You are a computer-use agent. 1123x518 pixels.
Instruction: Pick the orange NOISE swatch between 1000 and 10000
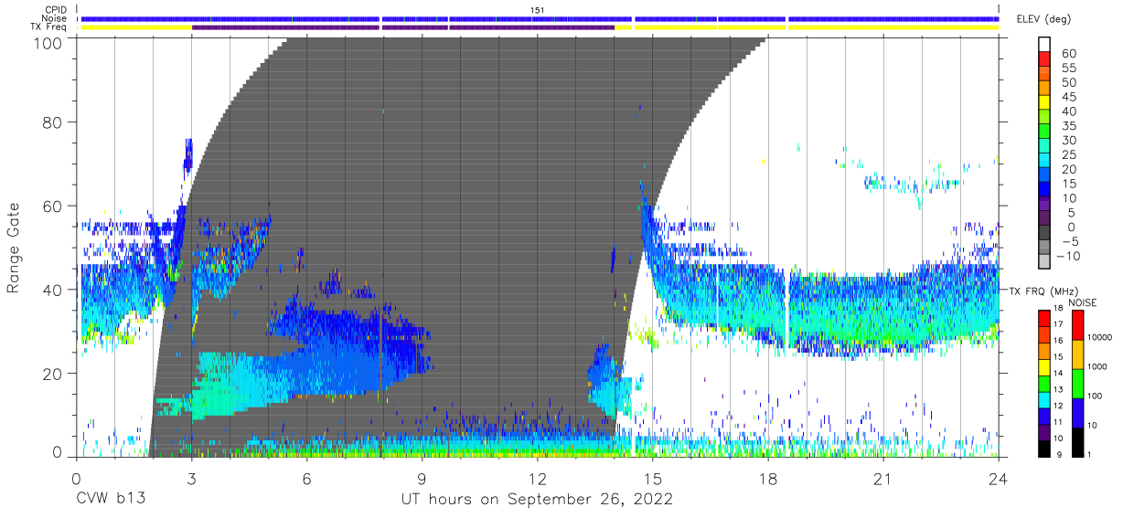pos(1076,353)
